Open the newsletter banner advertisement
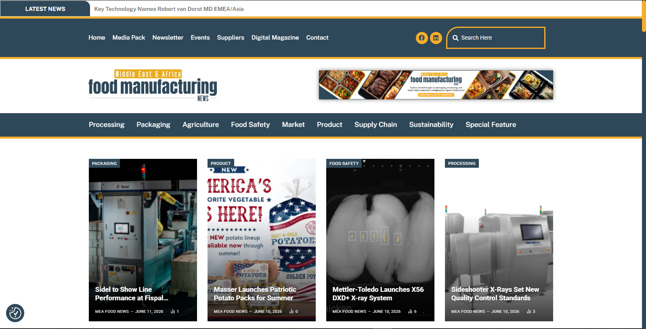This screenshot has width=646, height=329. pyautogui.click(x=436, y=85)
